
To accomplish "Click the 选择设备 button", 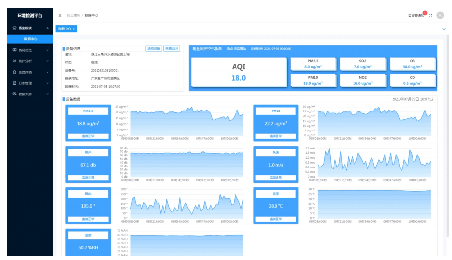I will tap(154, 49).
